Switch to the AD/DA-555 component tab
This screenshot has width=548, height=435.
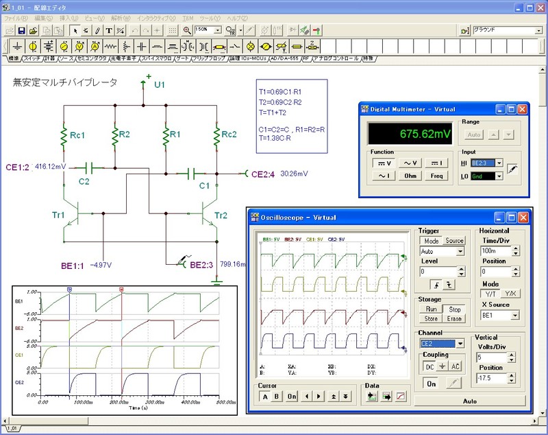(x=286, y=59)
